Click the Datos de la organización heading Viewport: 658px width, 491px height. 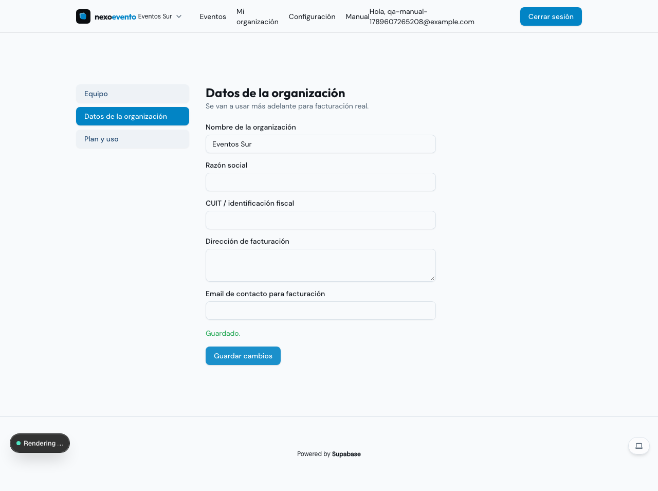[x=276, y=93]
